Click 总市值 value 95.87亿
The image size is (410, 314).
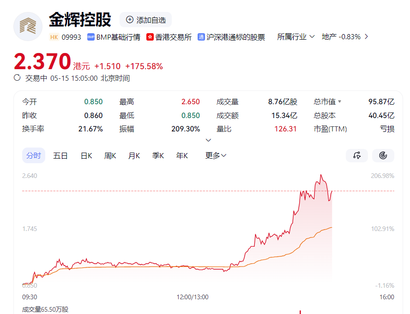(x=381, y=101)
